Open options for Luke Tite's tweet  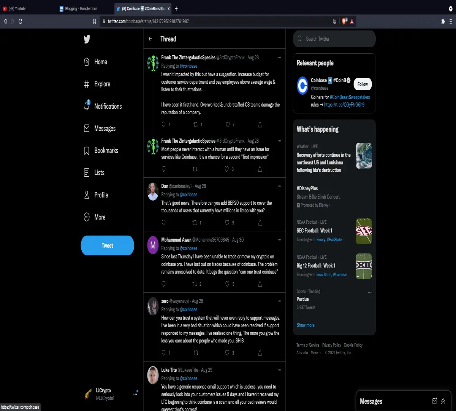(279, 370)
